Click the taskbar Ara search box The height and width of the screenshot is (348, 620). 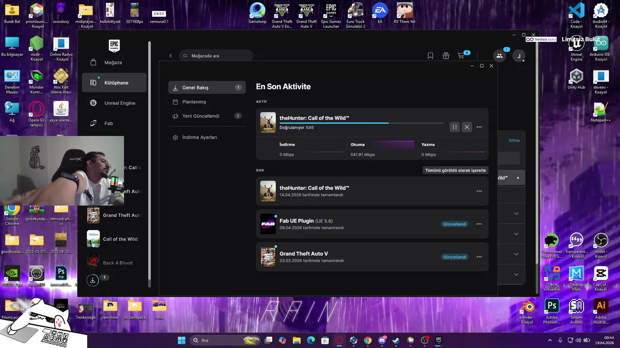[x=225, y=340]
